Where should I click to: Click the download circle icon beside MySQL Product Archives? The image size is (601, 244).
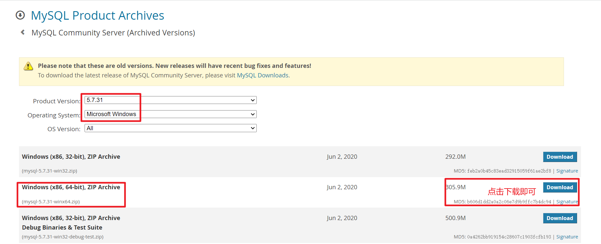[20, 15]
